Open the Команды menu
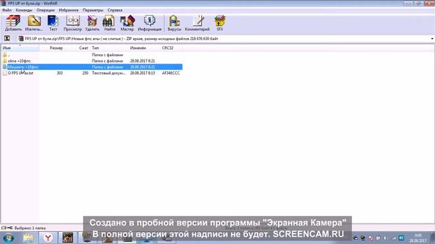435x244 pixels. click(24, 10)
